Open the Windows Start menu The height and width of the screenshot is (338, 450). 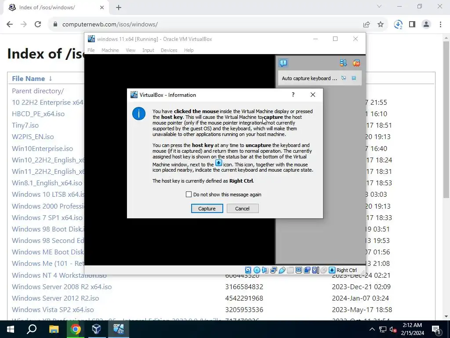(11, 329)
